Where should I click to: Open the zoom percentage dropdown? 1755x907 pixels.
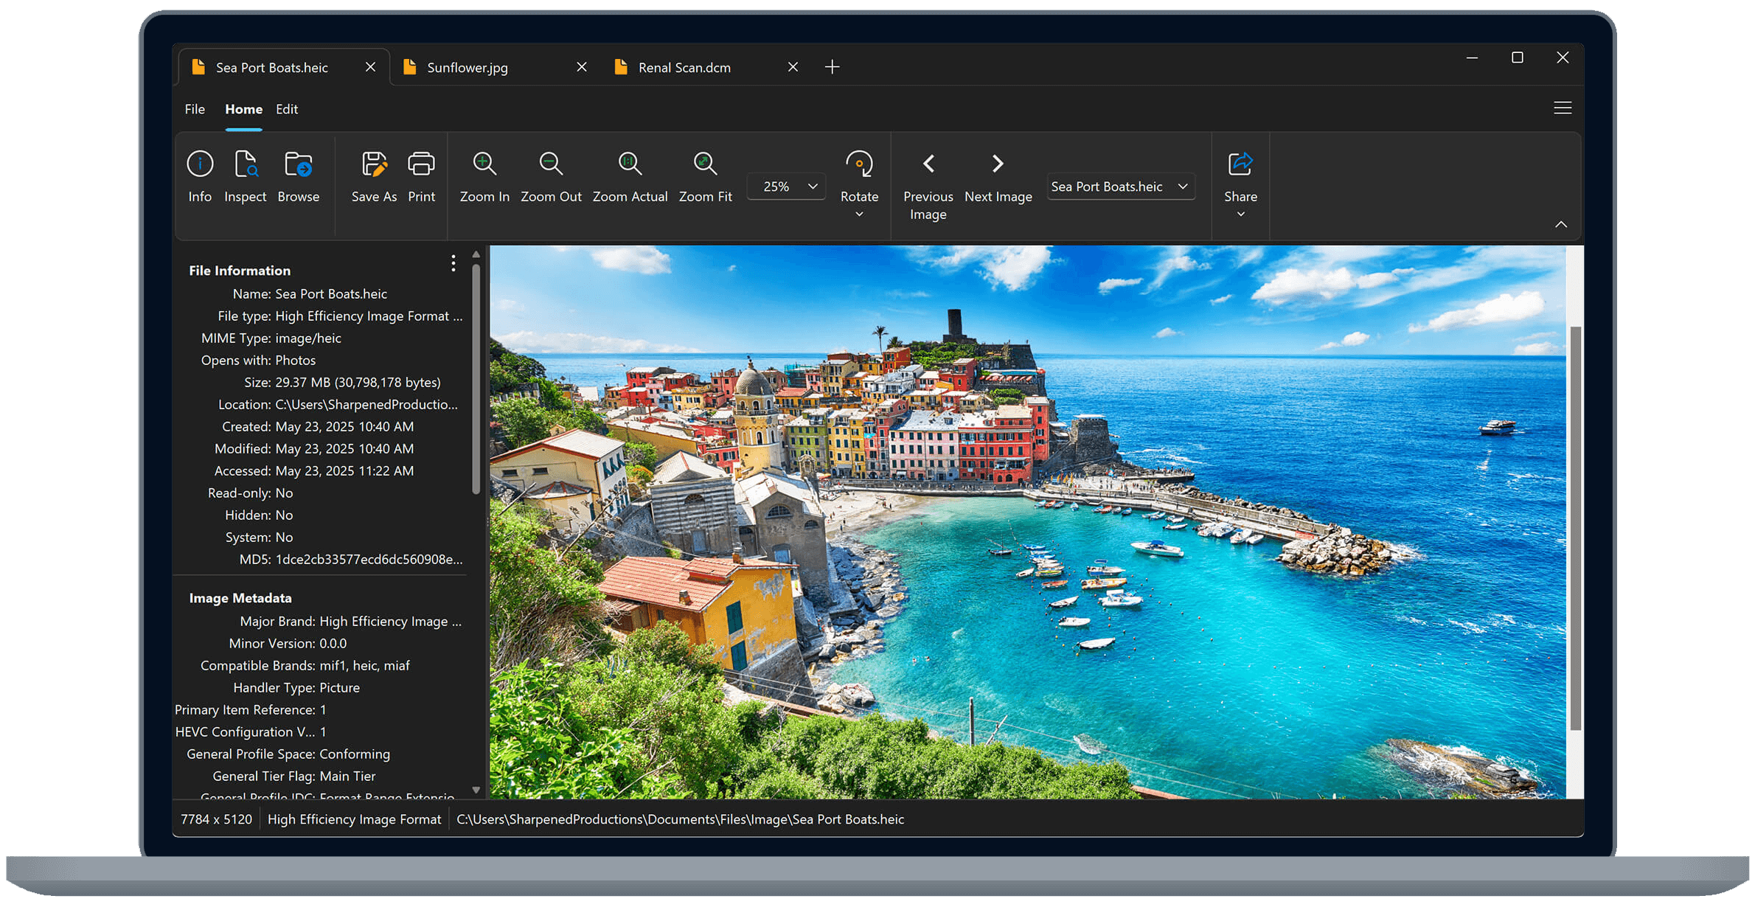(811, 186)
